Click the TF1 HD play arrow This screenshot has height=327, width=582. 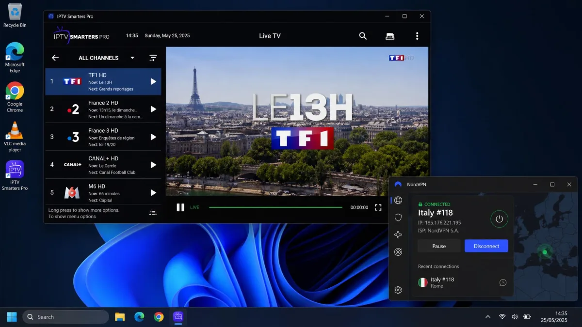coord(153,81)
